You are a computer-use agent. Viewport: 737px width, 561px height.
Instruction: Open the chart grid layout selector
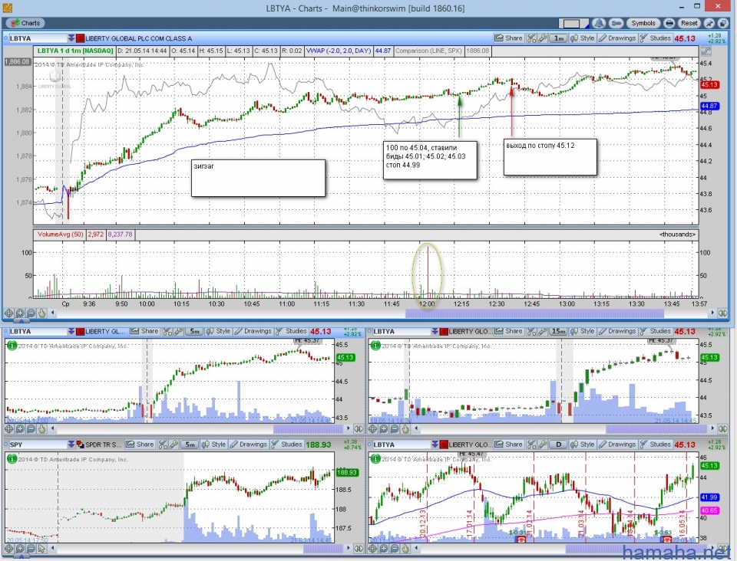tap(573, 24)
